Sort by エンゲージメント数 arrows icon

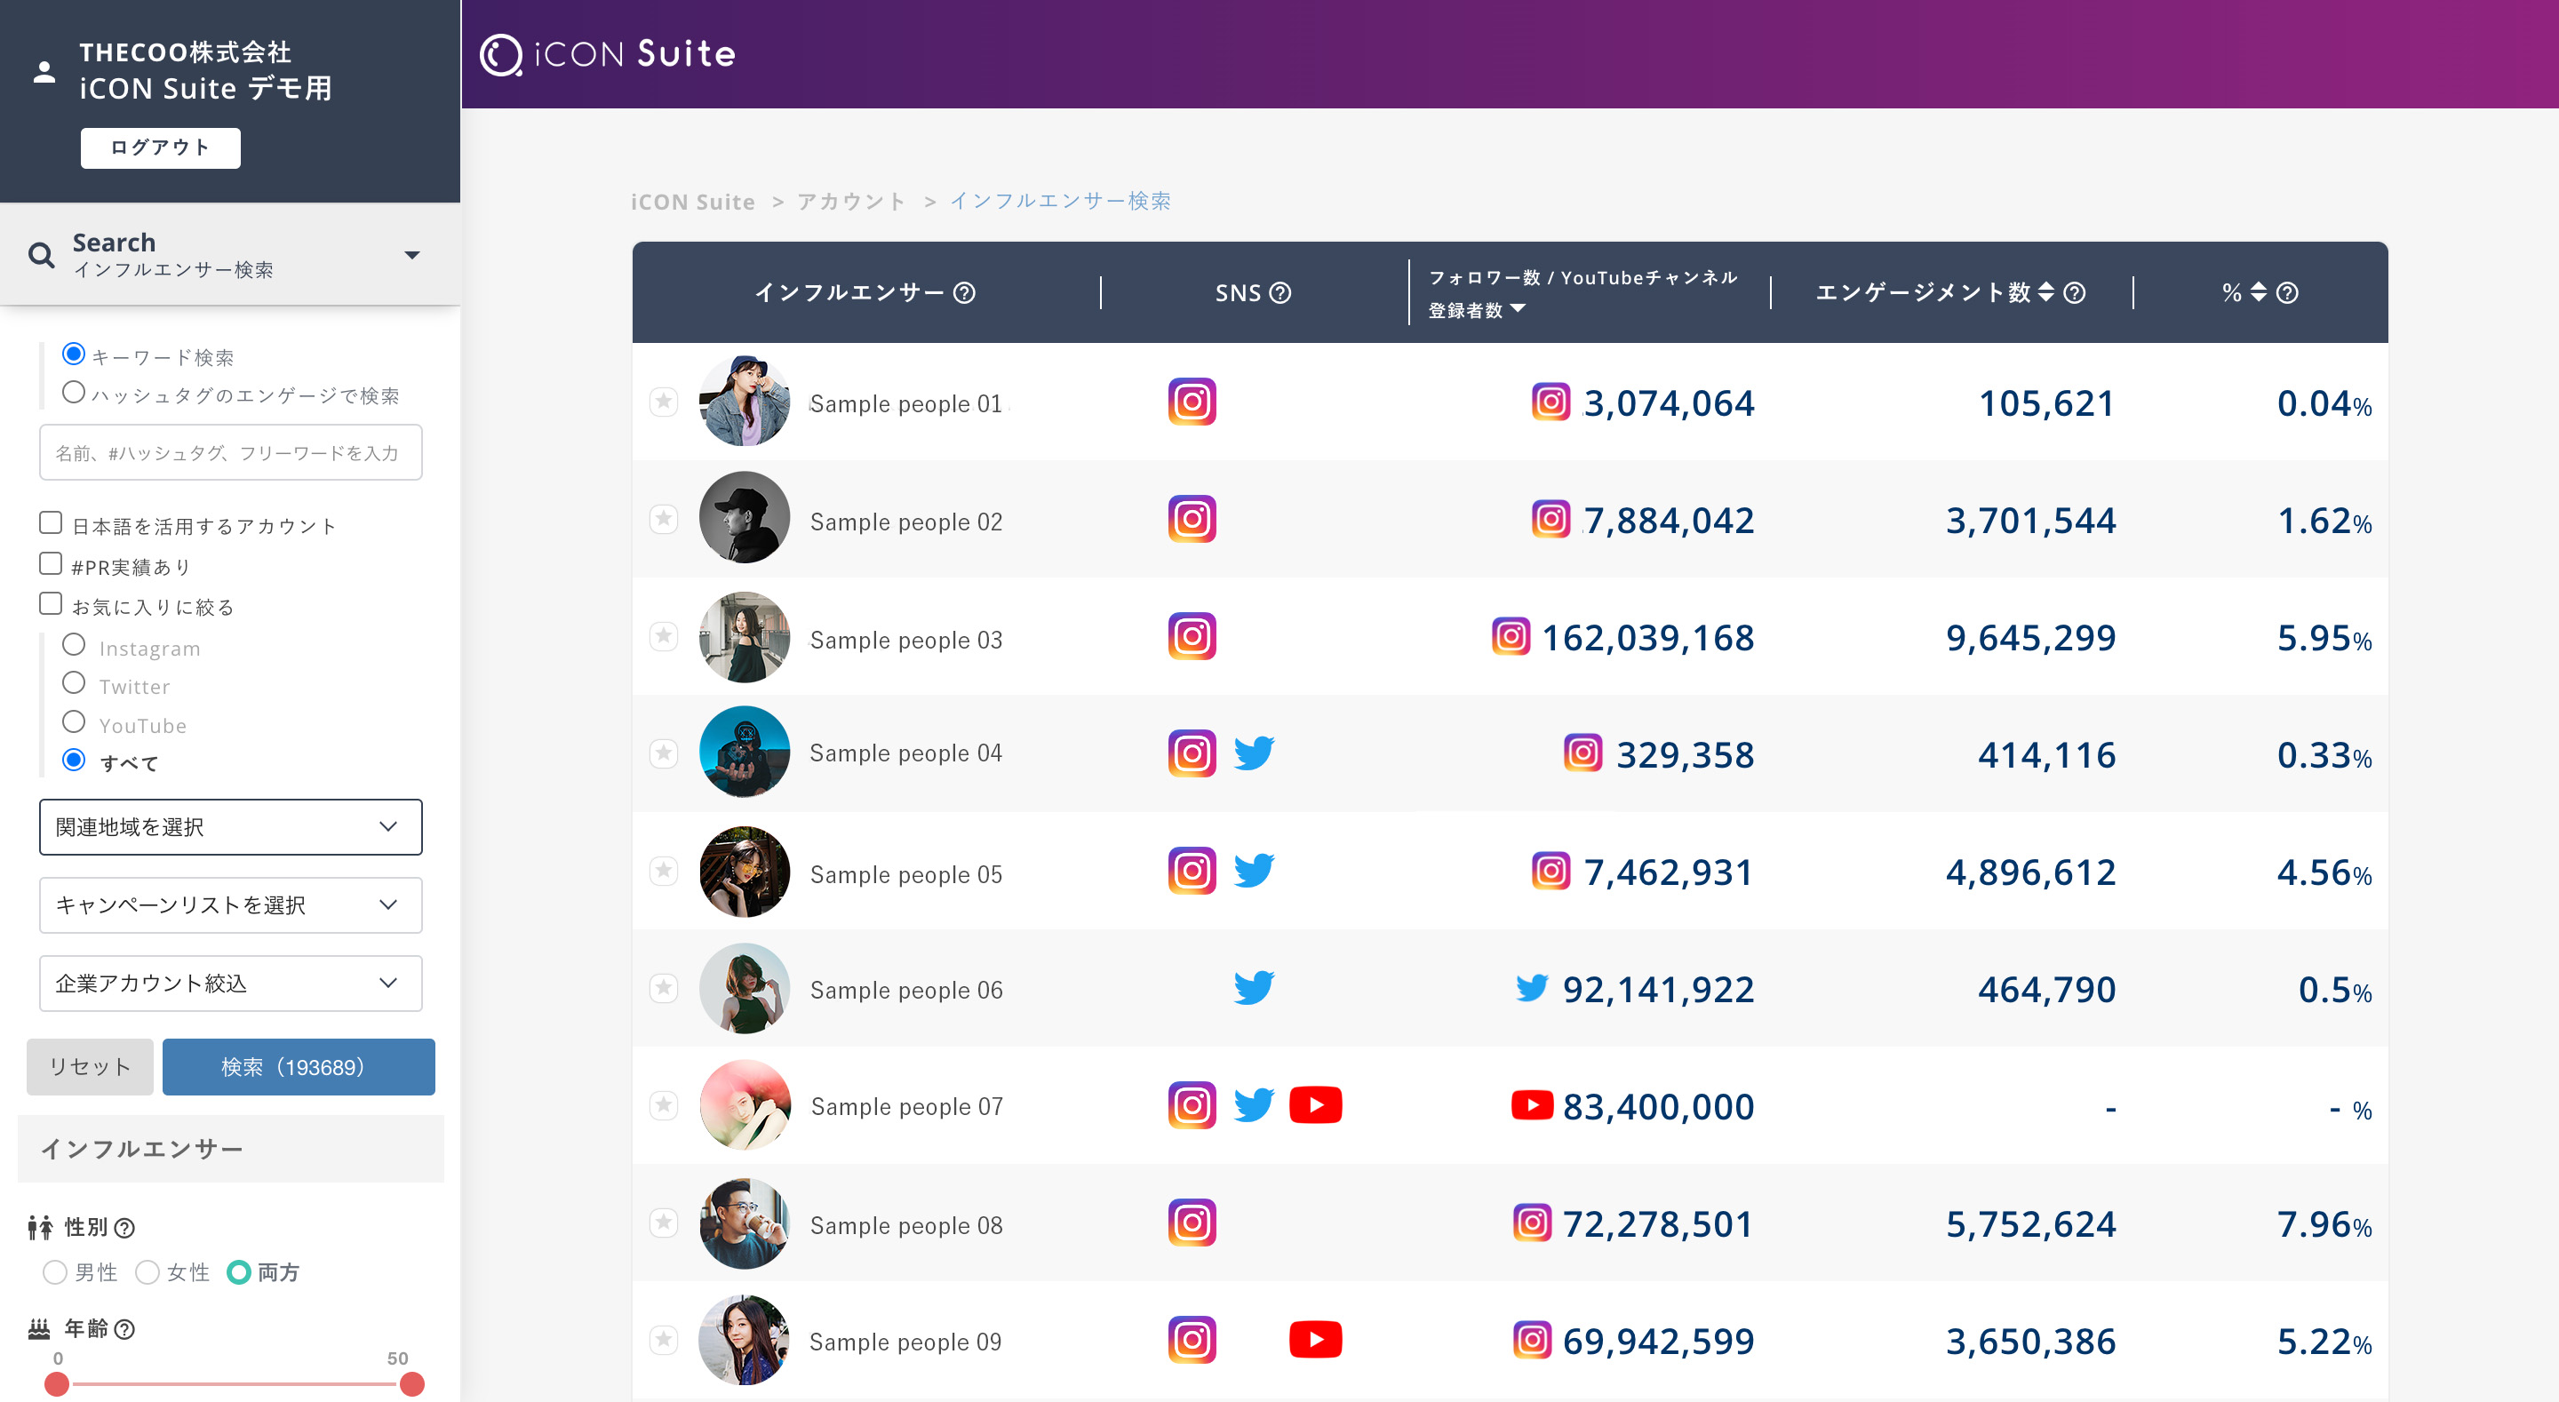click(x=2045, y=293)
